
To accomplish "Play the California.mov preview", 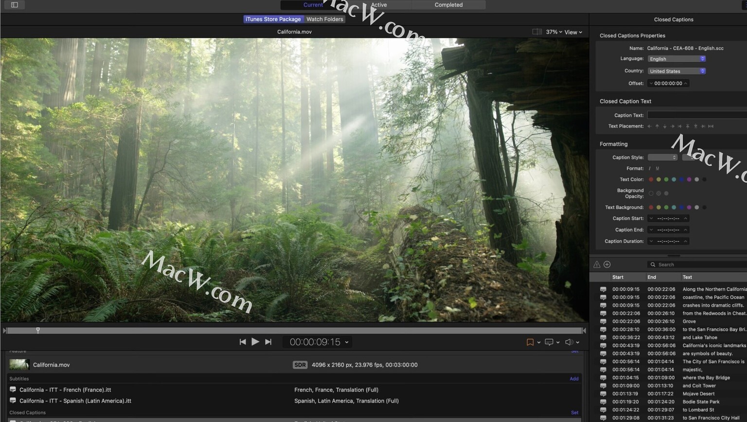I will click(x=255, y=342).
